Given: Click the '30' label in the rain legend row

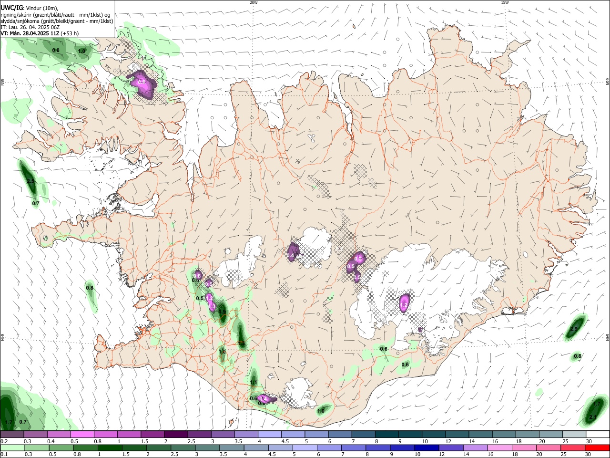Looking at the screenshot, I should (x=588, y=454).
